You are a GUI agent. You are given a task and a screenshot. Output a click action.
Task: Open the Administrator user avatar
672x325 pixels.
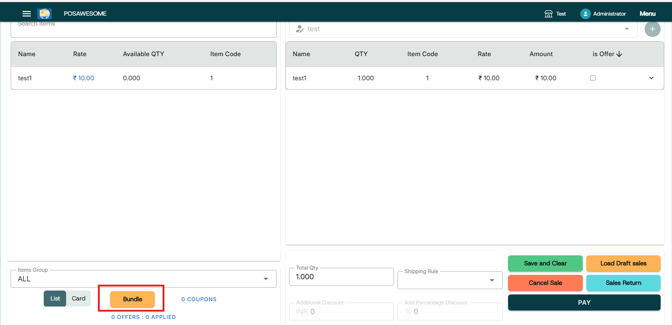pos(585,13)
